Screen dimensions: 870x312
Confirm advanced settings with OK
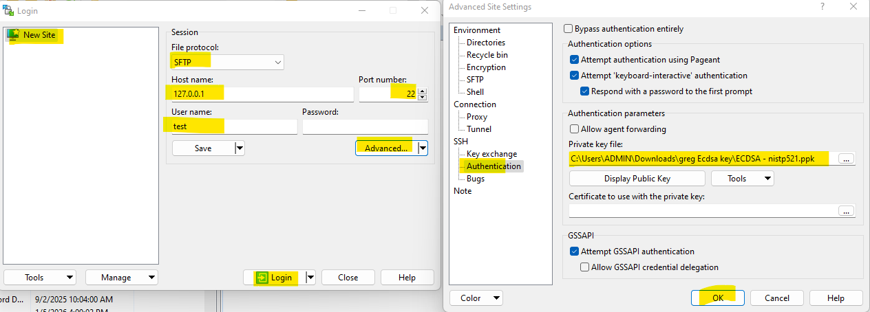coord(718,298)
